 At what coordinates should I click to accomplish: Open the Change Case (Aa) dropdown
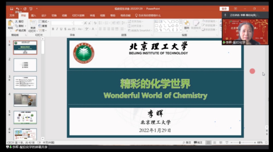80,29
